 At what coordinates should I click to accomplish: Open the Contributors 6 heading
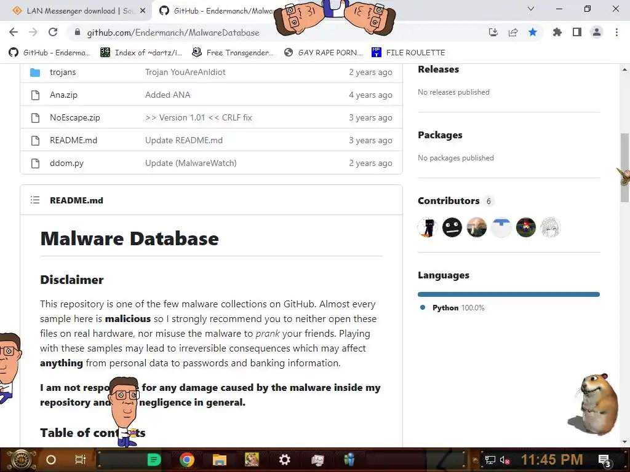[455, 201]
